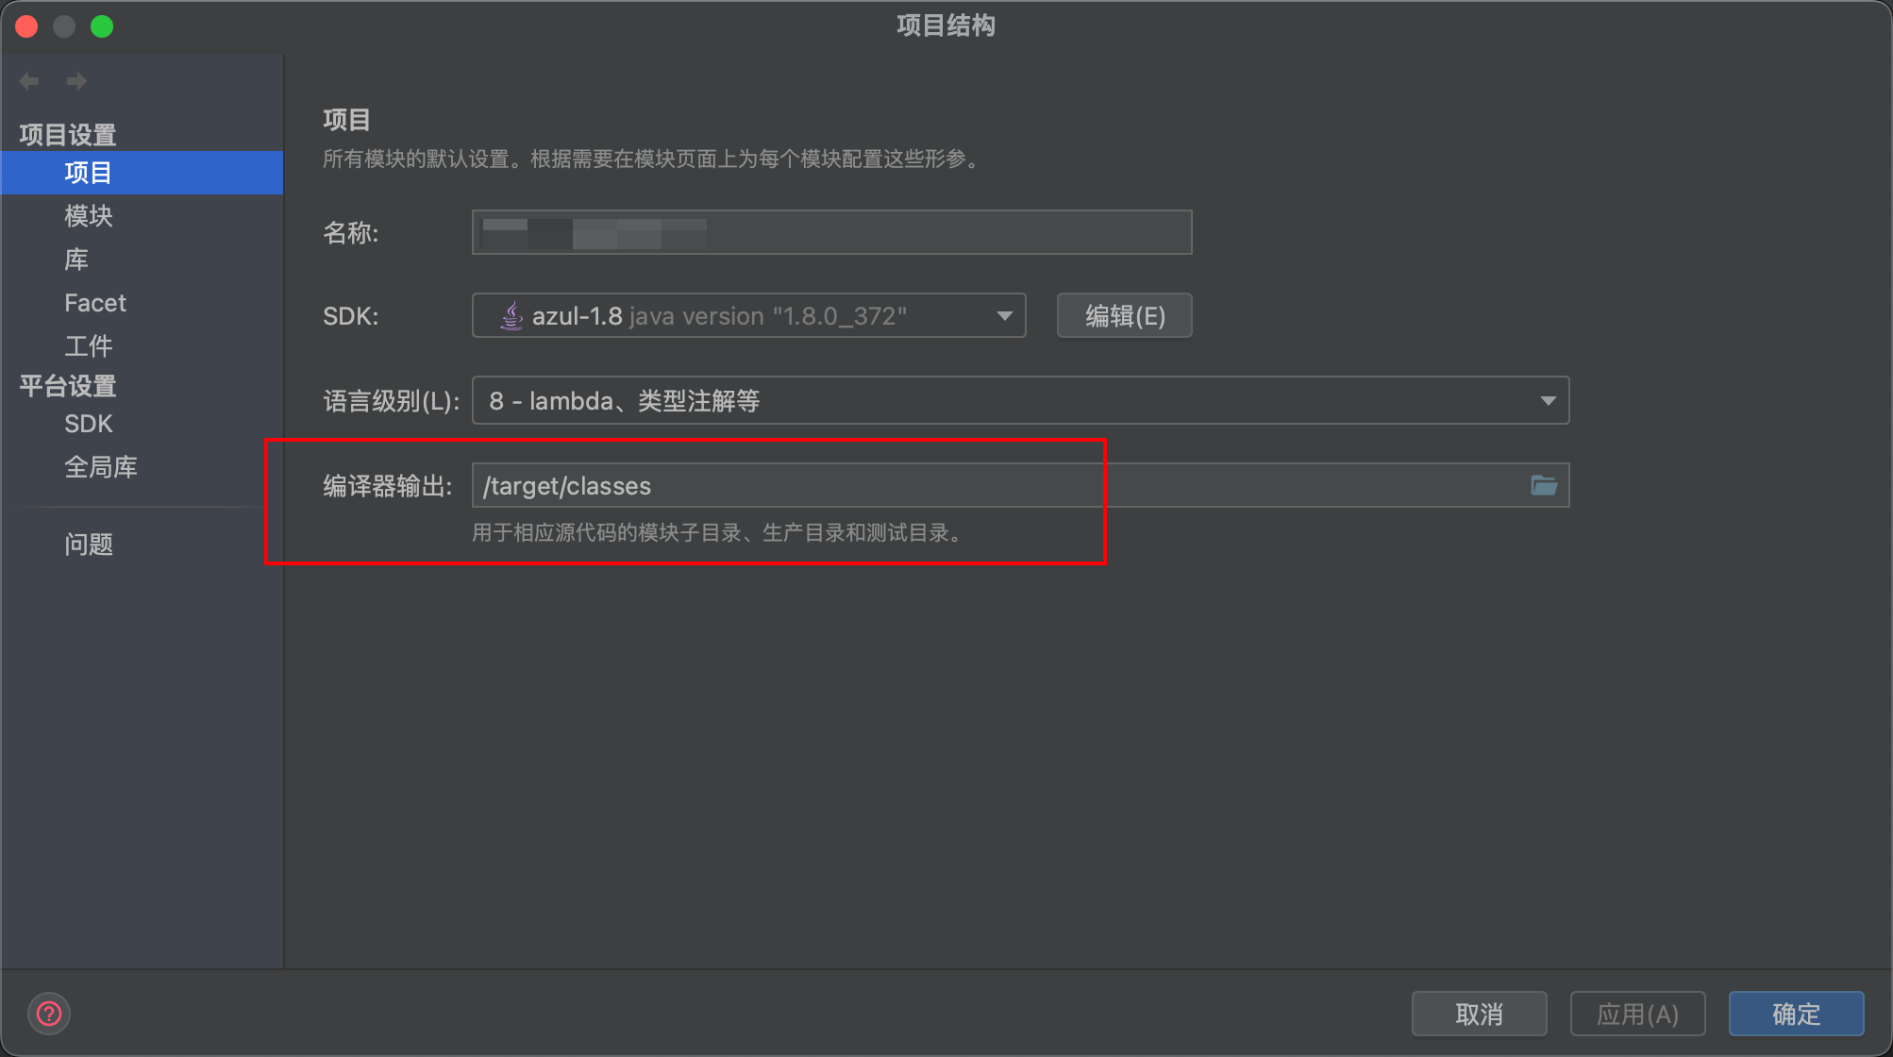Expand the SDK dropdown arrow
Screen dimensions: 1893x1057
click(1004, 315)
